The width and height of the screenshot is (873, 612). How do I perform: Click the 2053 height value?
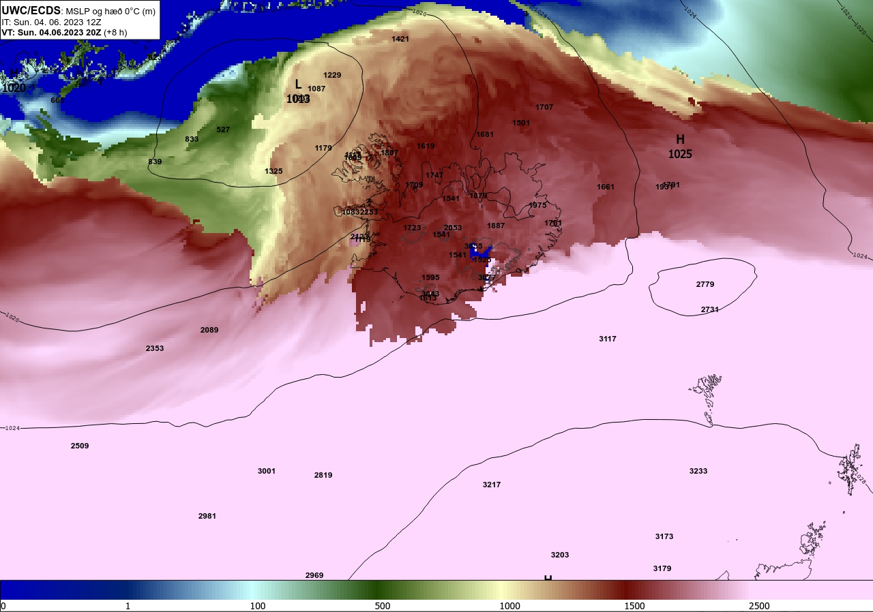(453, 228)
